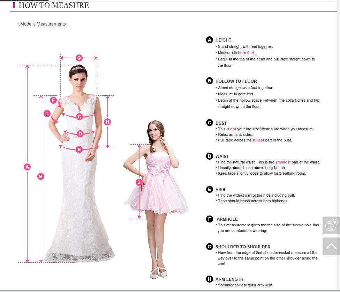Click the pink G shoulder marker

[79, 58]
